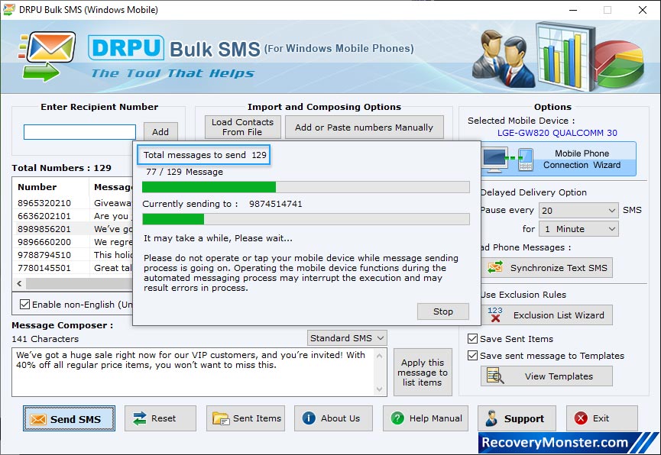
Task: Click the About Us info icon
Action: tap(309, 418)
